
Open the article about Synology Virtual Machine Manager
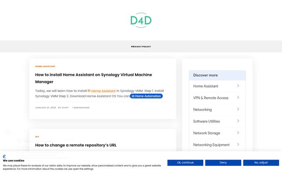pyautogui.click(x=94, y=78)
